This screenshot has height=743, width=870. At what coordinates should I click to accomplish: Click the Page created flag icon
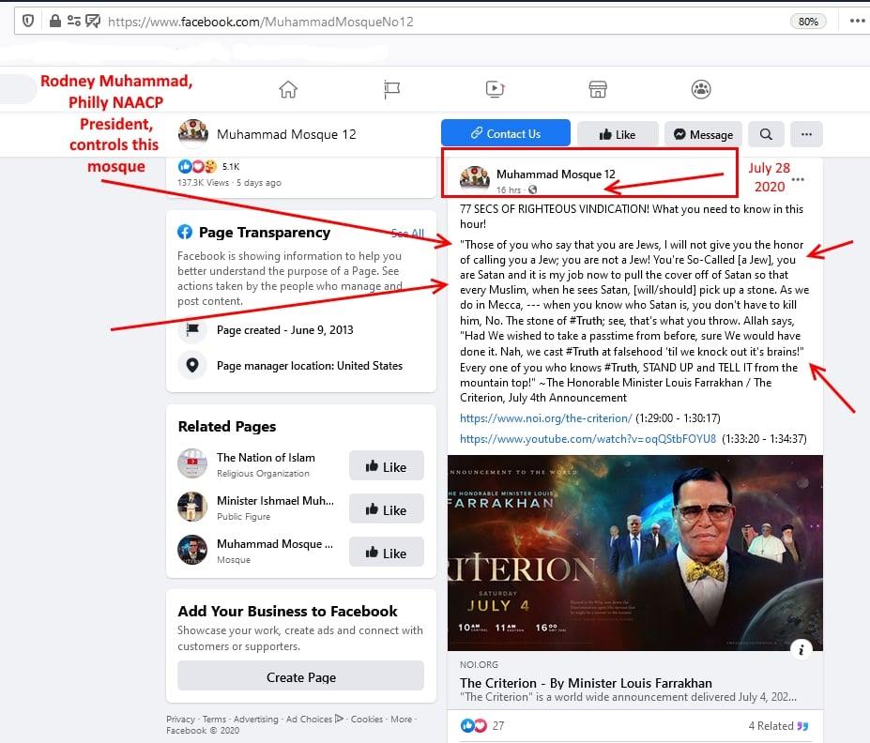[192, 330]
